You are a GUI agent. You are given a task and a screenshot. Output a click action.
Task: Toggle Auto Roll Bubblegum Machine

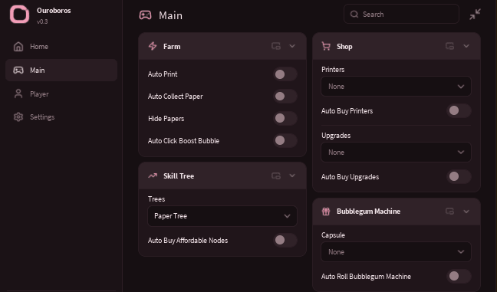tap(459, 276)
